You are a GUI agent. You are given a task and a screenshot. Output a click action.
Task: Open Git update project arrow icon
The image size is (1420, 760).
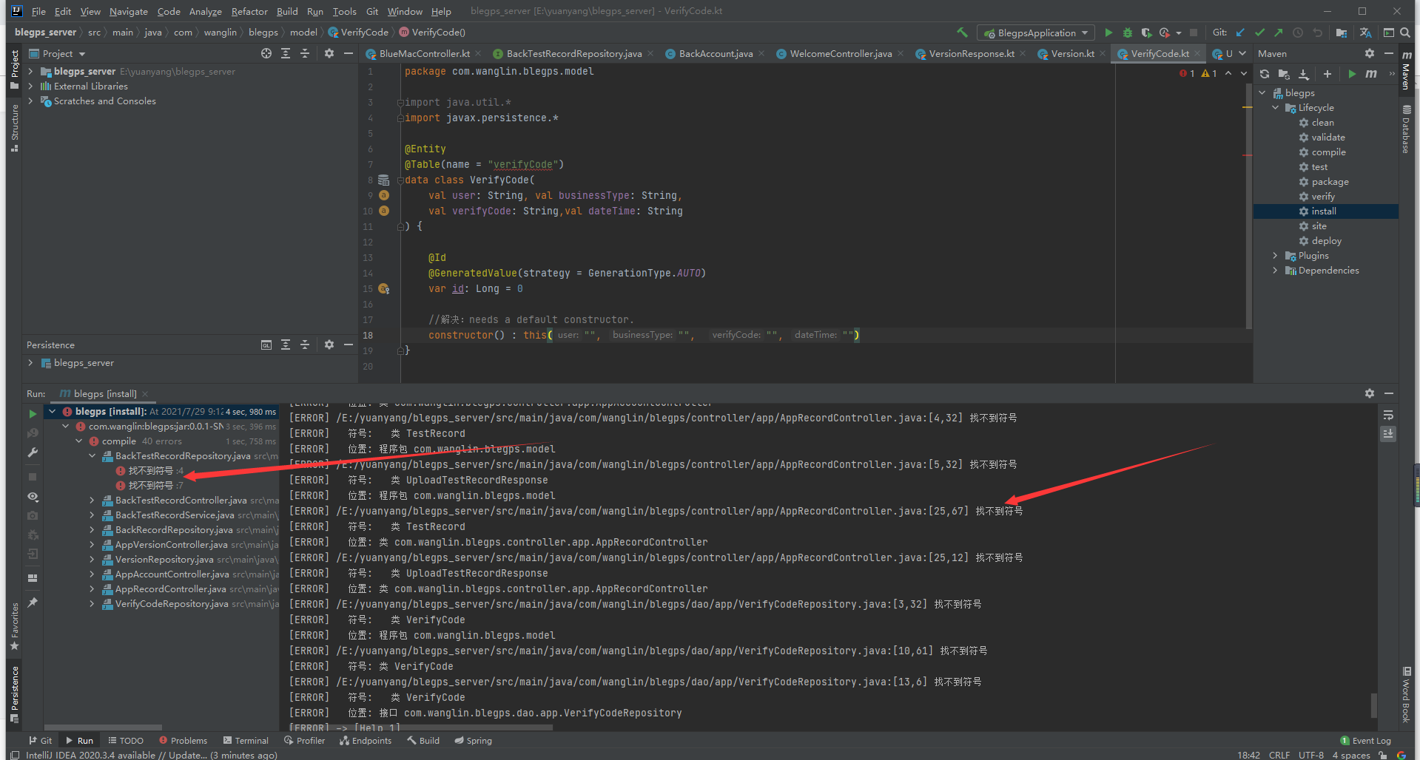(x=1240, y=33)
